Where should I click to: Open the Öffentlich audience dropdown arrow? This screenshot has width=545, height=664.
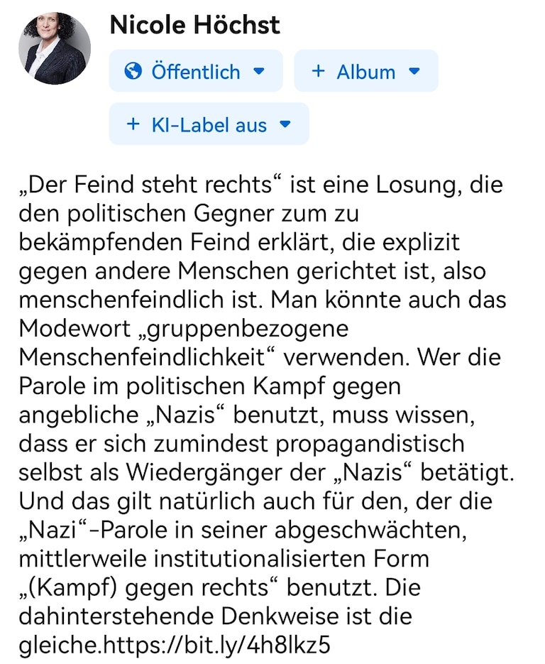pyautogui.click(x=259, y=71)
